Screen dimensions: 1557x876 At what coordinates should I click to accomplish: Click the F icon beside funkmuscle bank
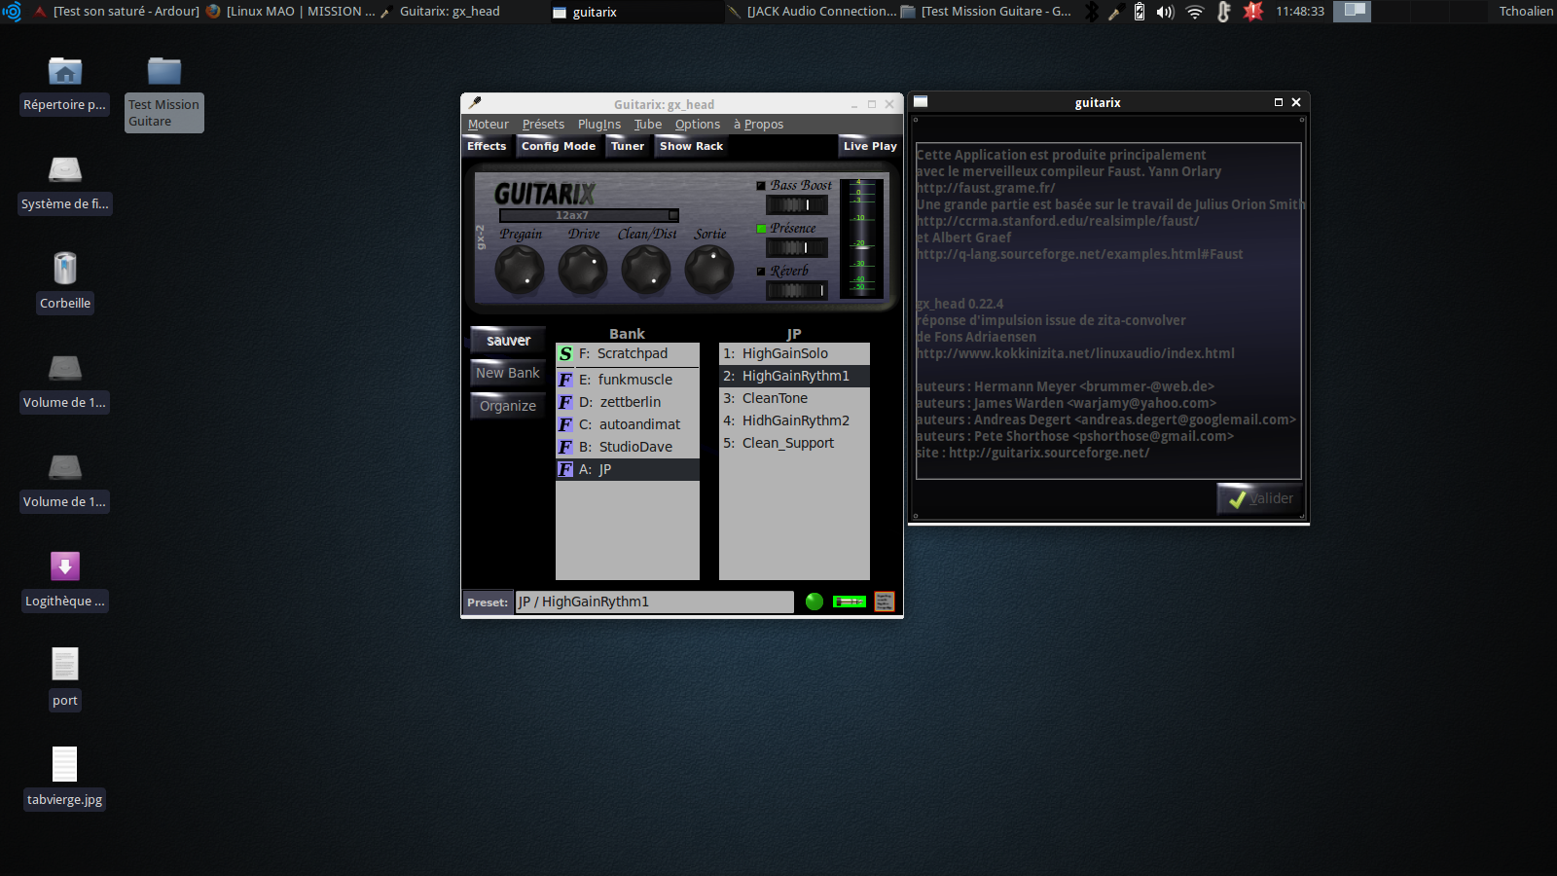pyautogui.click(x=565, y=380)
